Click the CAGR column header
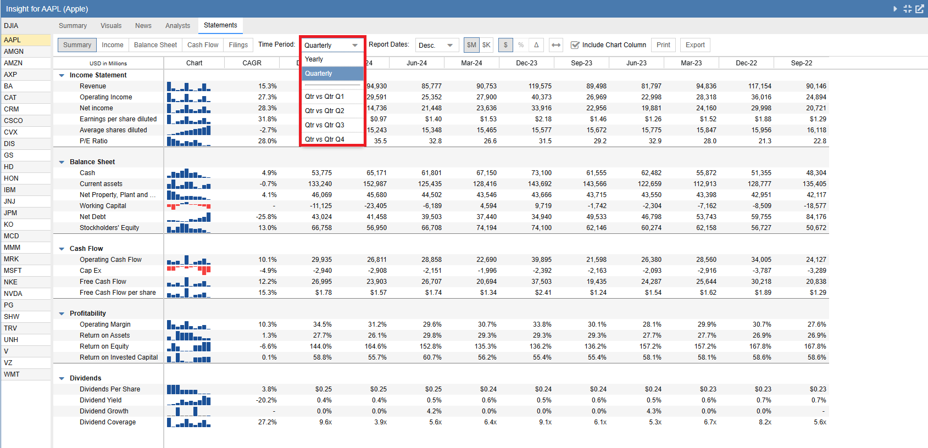 point(252,63)
